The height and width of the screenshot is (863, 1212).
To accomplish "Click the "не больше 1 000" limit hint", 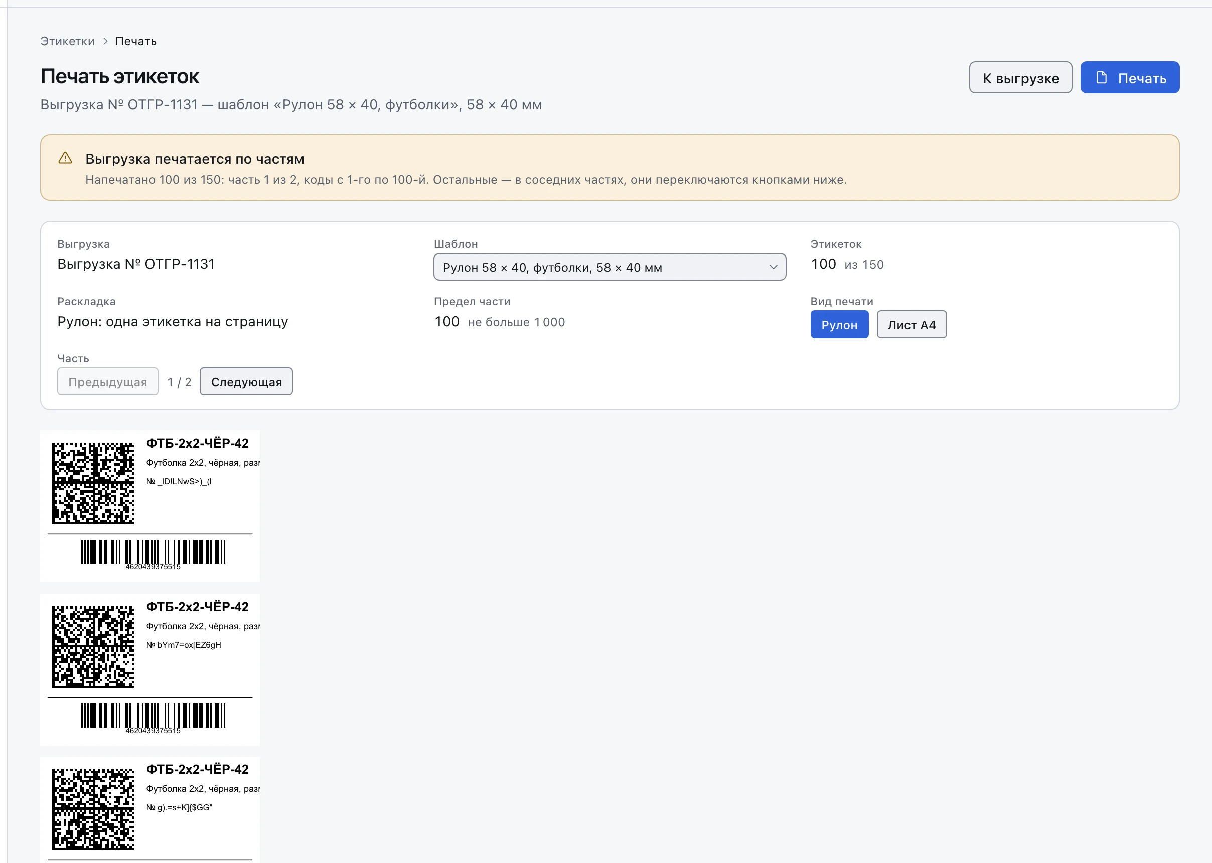I will point(516,322).
